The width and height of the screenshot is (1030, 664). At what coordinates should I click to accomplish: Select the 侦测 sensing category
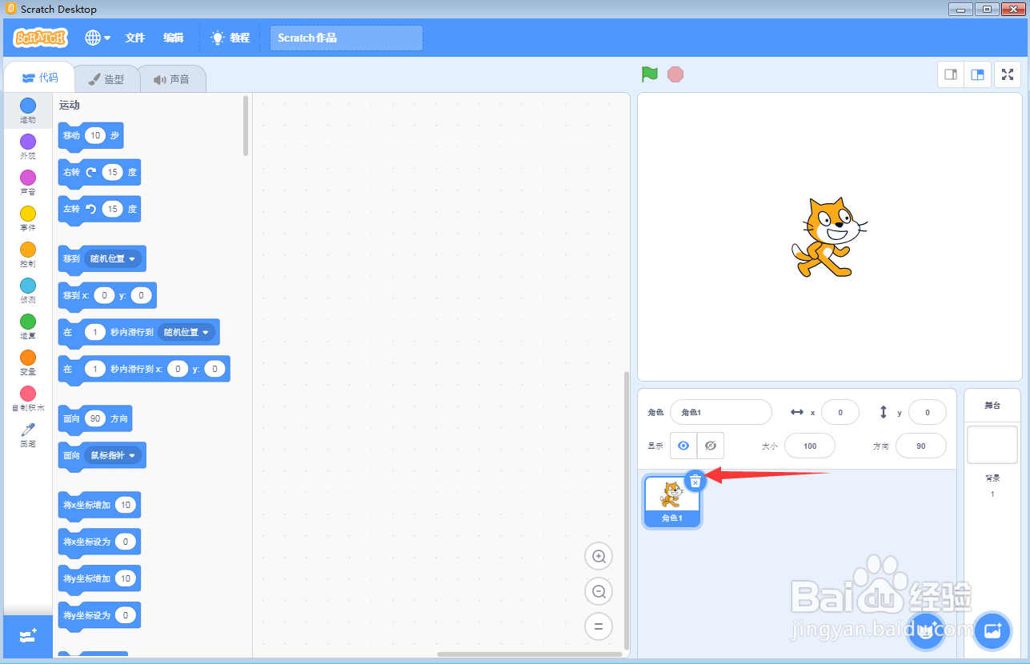click(28, 290)
